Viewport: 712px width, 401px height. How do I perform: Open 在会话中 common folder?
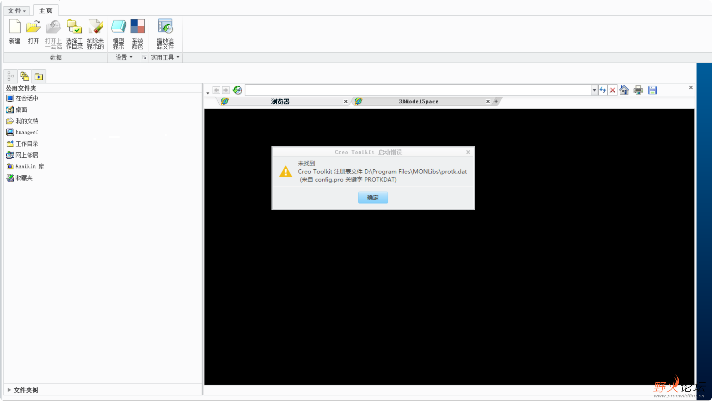[x=22, y=98]
